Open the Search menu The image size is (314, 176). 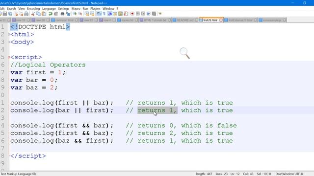[11, 9]
